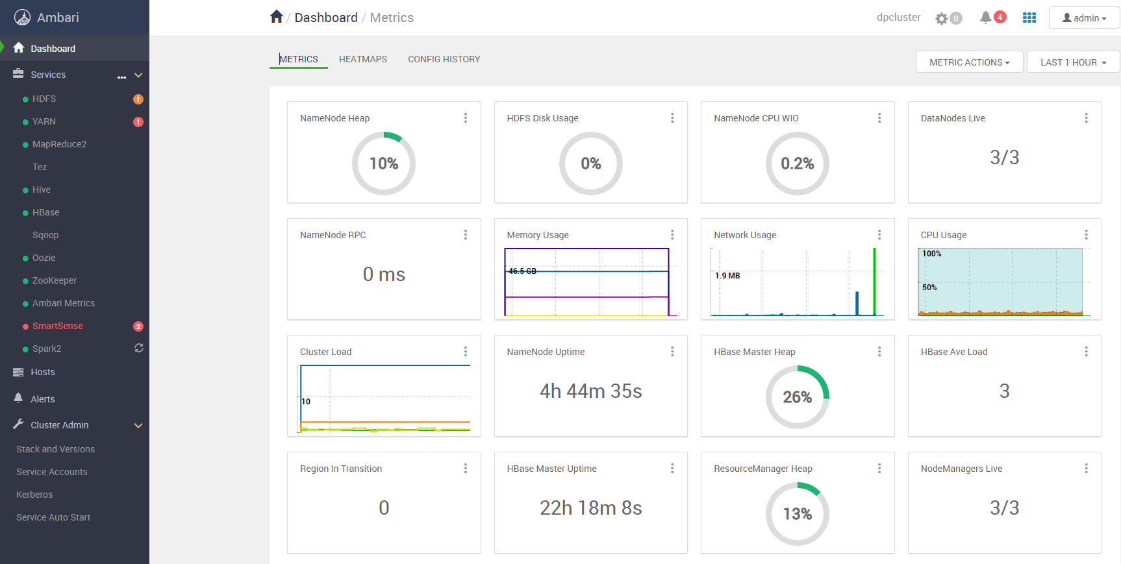The width and height of the screenshot is (1121, 564).
Task: Click the Cluster Load graph
Action: click(384, 398)
